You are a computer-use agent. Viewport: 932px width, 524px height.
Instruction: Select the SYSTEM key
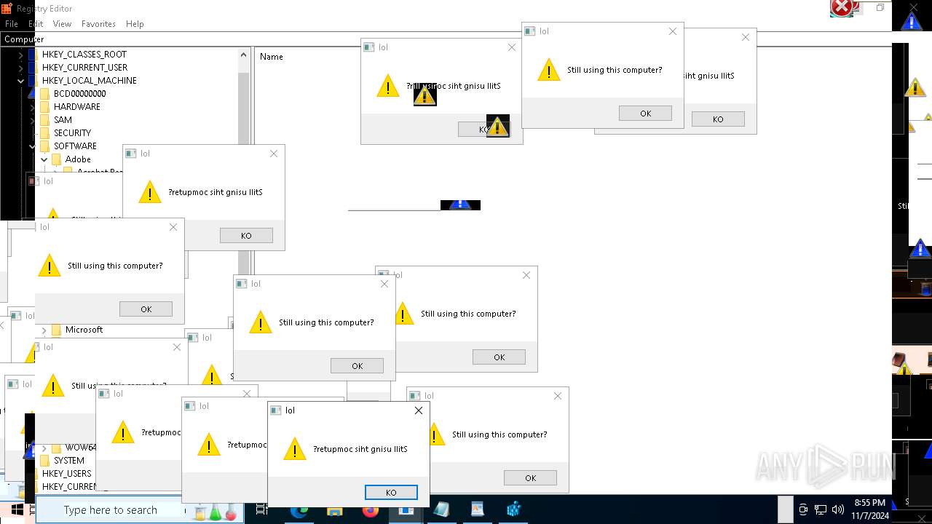[69, 461]
